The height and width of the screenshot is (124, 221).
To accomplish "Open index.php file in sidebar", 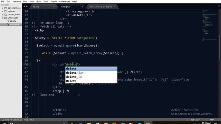I will tap(14, 24).
